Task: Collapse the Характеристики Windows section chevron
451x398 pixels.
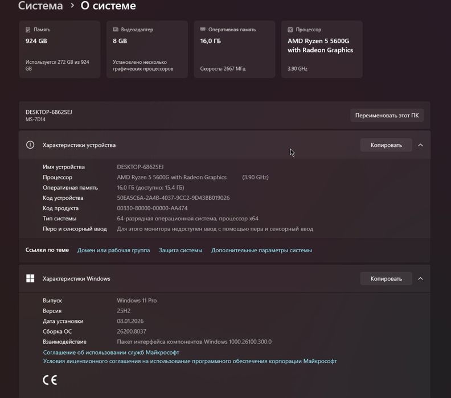Action: (420, 278)
